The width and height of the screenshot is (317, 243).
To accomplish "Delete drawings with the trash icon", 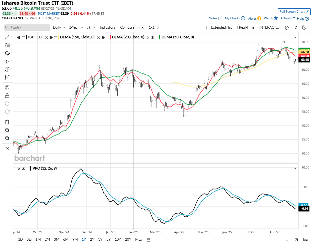I will tap(7, 122).
